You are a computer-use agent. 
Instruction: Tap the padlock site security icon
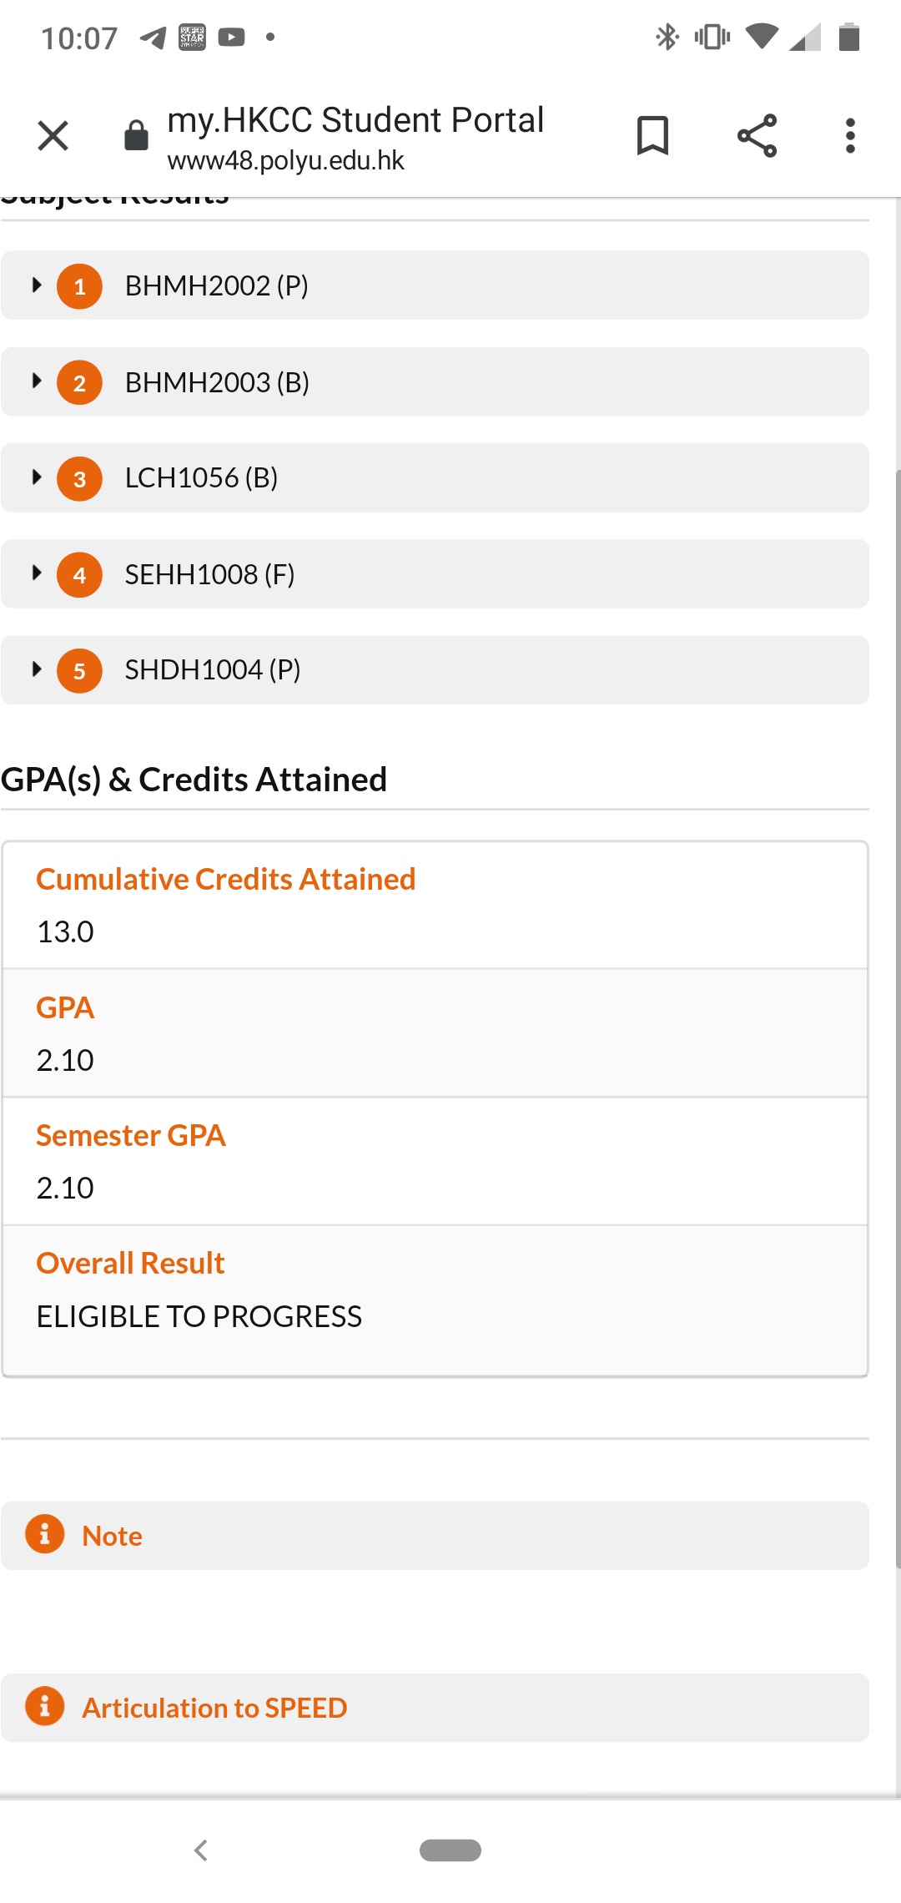pyautogui.click(x=136, y=135)
